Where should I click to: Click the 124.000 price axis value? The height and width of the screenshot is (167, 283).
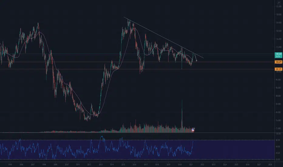tap(278, 22)
